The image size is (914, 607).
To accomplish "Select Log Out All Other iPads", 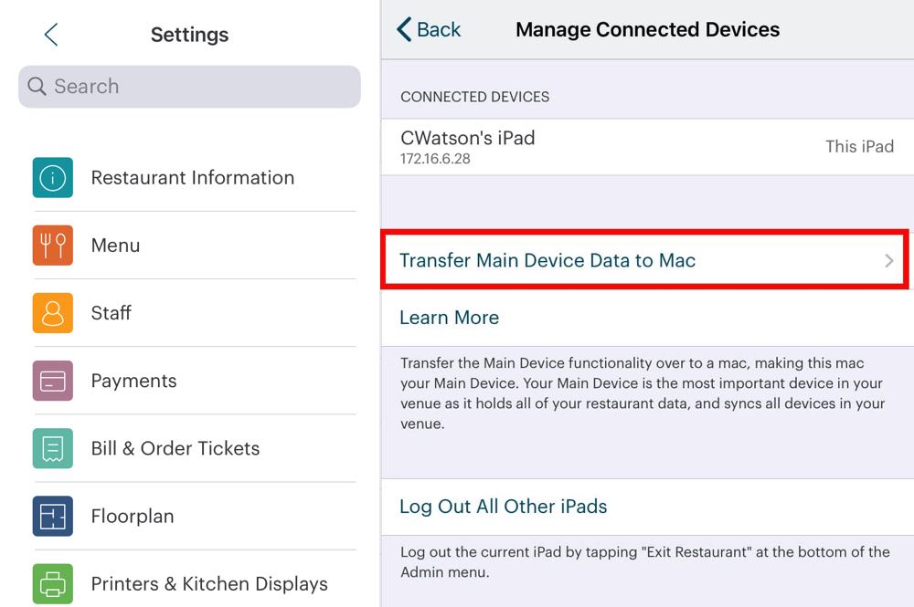I will [503, 507].
